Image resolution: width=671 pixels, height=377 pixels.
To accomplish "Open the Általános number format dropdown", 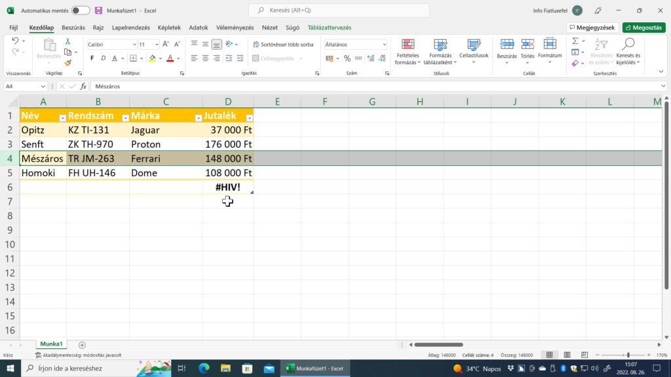I will click(x=384, y=45).
